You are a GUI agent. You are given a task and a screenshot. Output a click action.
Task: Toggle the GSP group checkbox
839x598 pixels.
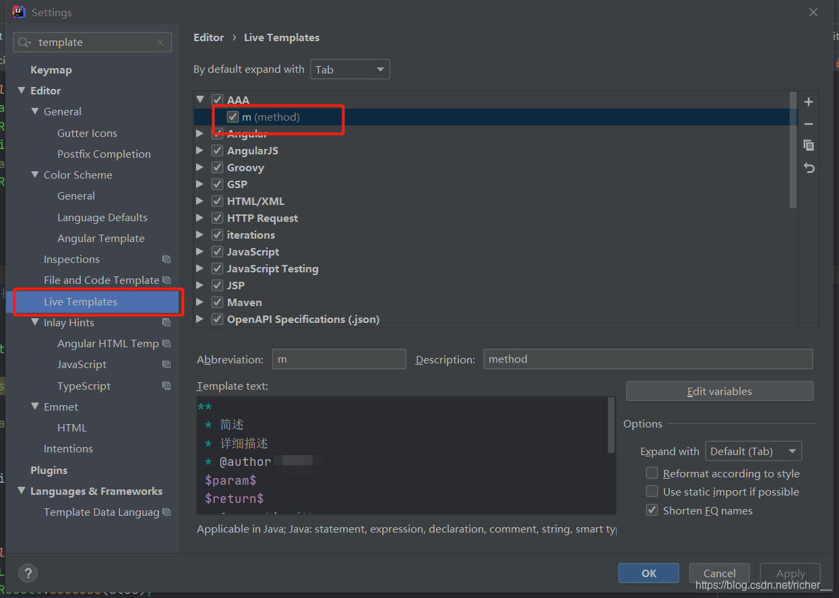(217, 184)
